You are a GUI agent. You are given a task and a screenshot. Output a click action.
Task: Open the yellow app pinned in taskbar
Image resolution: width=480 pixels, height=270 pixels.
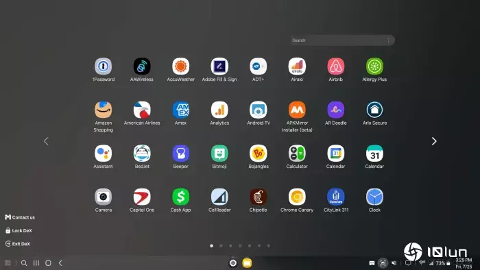click(247, 263)
